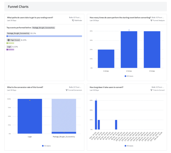Open 'How many times do users perform' chart title

pos(120,17)
